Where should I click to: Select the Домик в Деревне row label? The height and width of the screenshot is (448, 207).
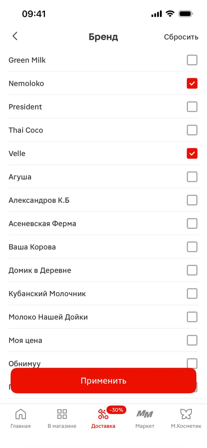click(40, 270)
